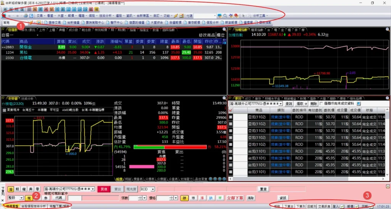
Task: Switch to the 庫存 tab in the order panel
Action: coord(258,98)
